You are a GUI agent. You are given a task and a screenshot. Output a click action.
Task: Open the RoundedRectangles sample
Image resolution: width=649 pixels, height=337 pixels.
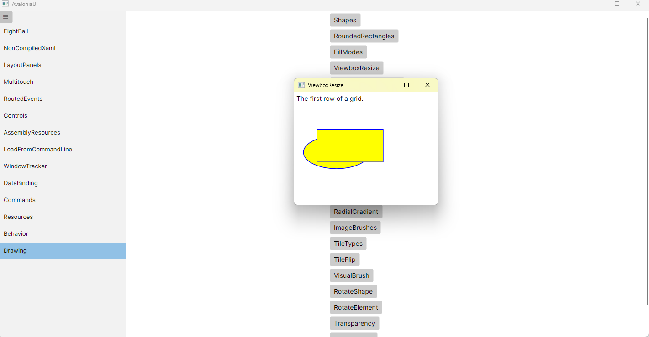click(364, 36)
